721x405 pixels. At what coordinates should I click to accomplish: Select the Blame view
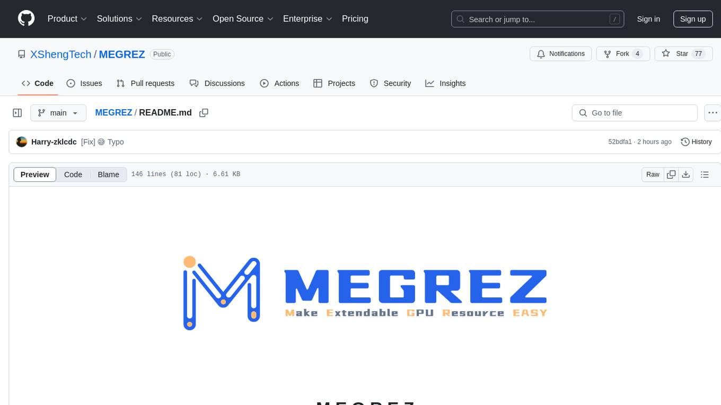tap(108, 174)
